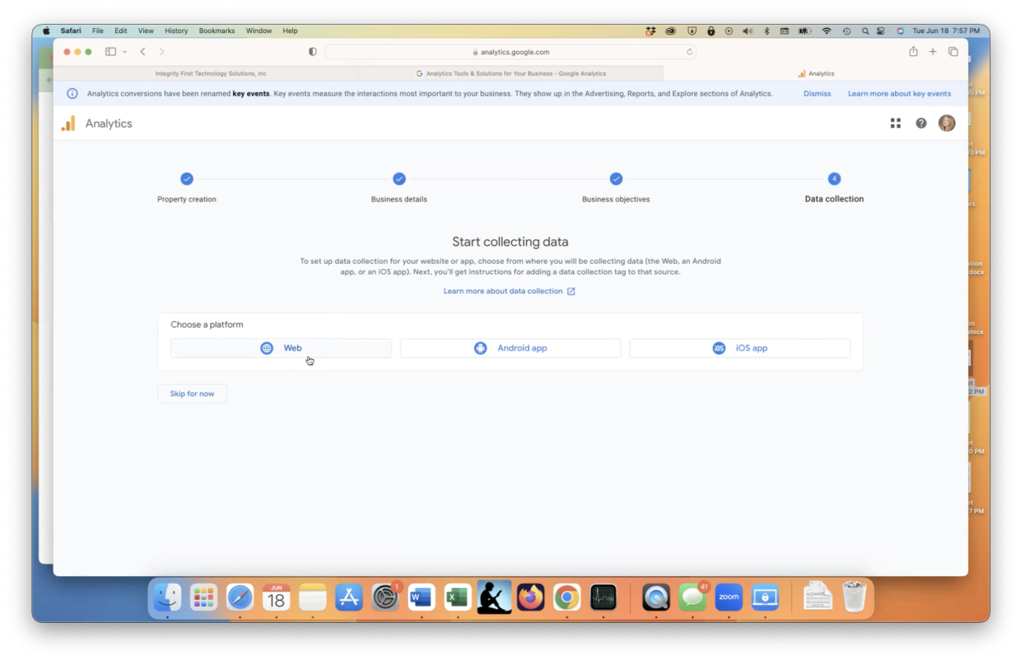Click the Bluetooth icon in menu bar
This screenshot has width=1022, height=662.
(766, 31)
